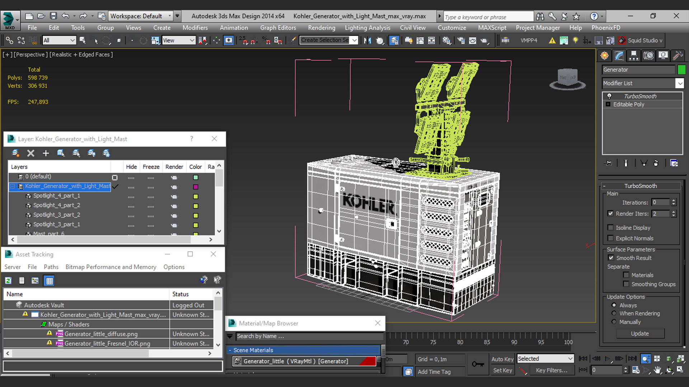Viewport: 689px width, 387px height.
Task: Switch Asset Tracking to table view
Action: tap(49, 281)
